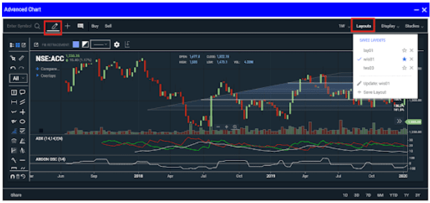Screen dimensions: 430x203
Task: Select the lay01 saved layout
Action: pyautogui.click(x=368, y=51)
